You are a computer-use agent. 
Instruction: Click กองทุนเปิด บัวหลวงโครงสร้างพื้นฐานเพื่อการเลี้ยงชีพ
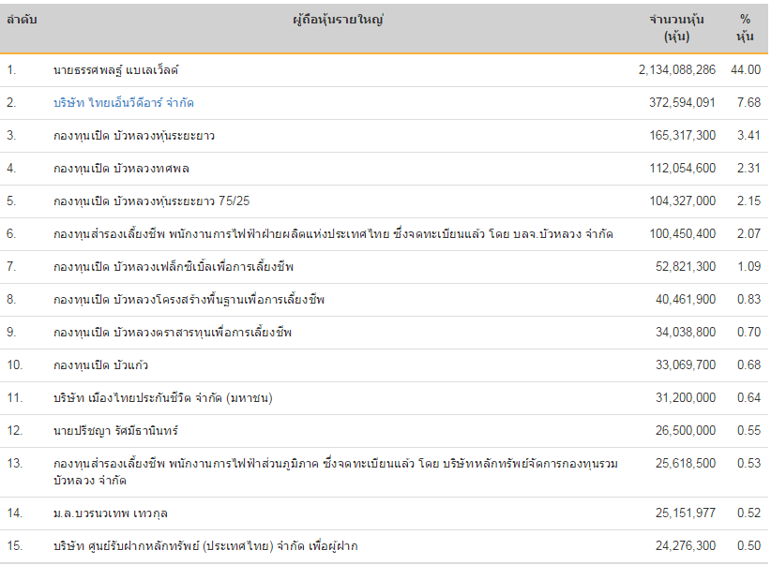(x=189, y=299)
